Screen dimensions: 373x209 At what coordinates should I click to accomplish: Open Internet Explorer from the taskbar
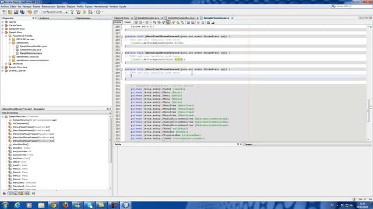tap(17, 205)
